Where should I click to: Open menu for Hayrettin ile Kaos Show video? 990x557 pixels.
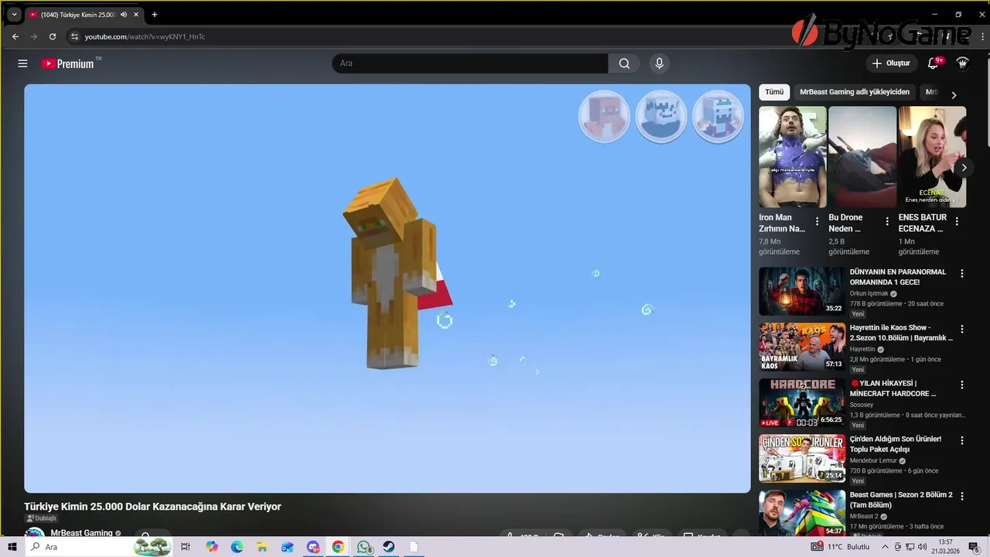pyautogui.click(x=962, y=329)
